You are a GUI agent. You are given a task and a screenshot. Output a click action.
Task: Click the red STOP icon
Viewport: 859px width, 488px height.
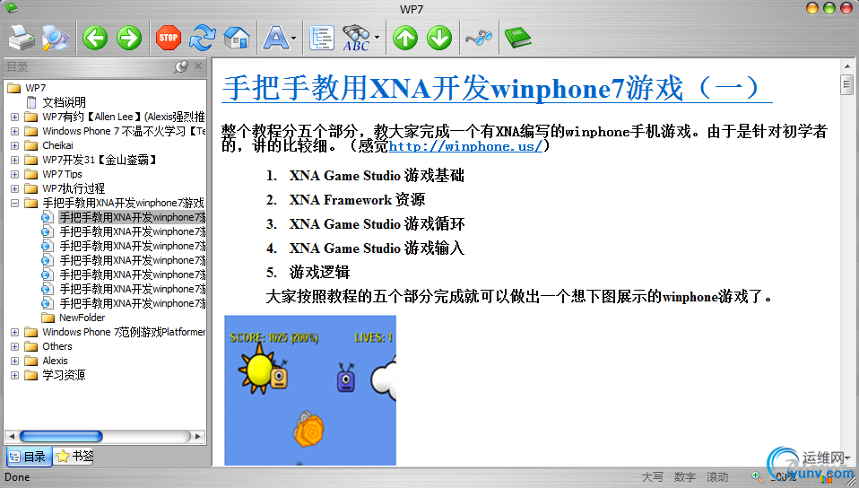pyautogui.click(x=169, y=38)
